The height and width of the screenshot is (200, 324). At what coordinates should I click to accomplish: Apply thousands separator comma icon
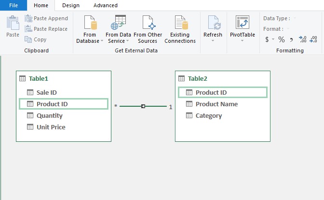point(291,40)
